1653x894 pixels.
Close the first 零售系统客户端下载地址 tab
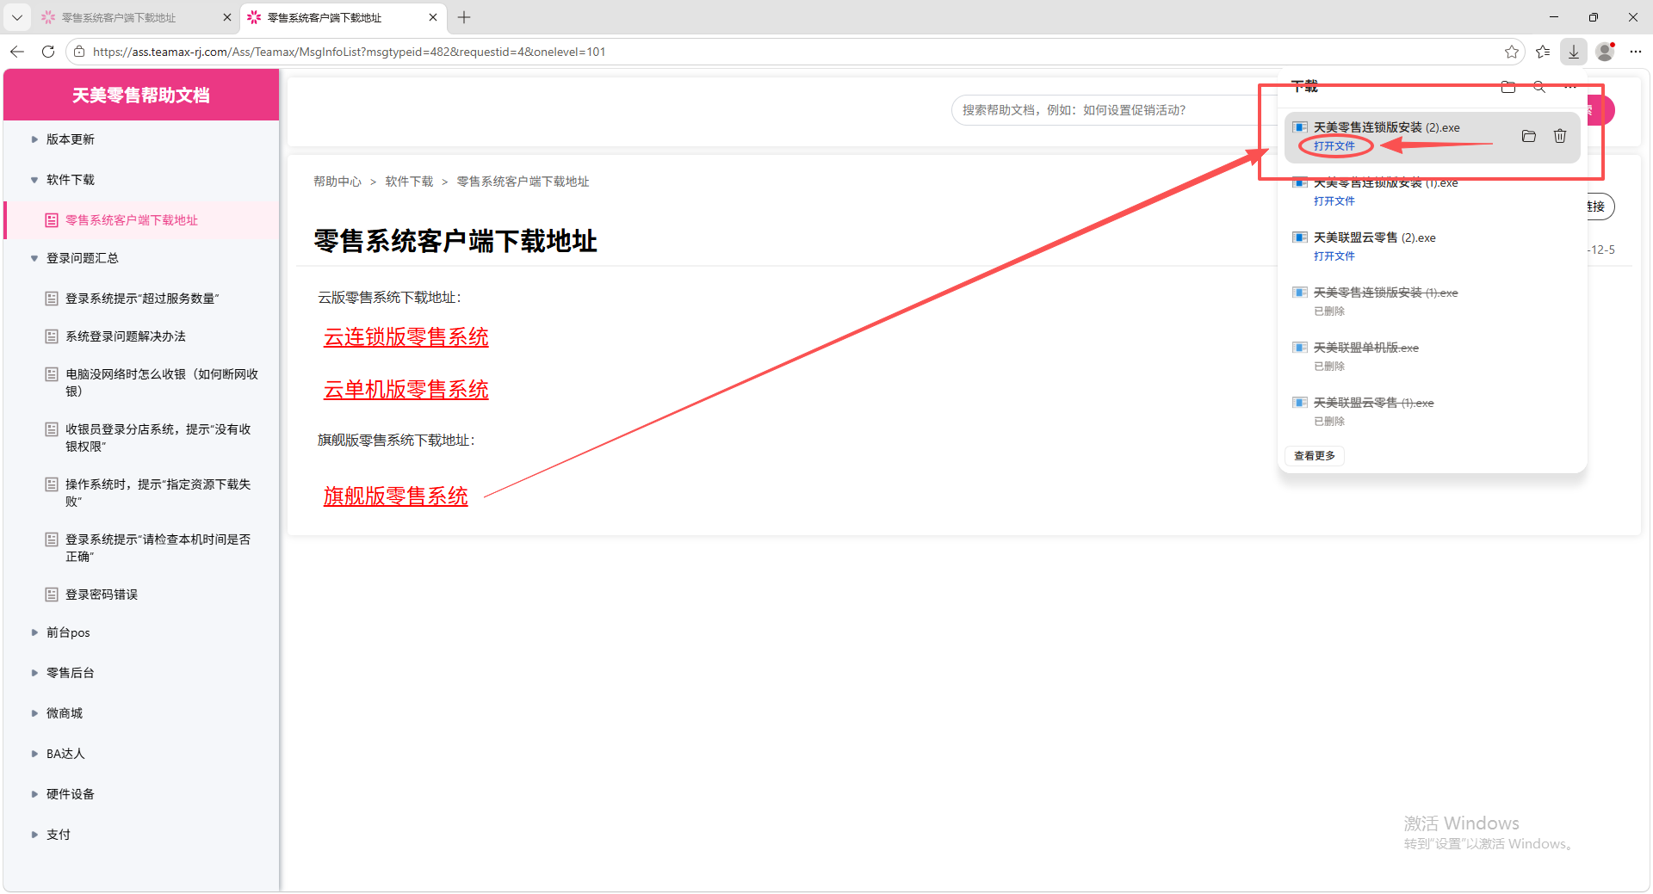[x=227, y=17]
